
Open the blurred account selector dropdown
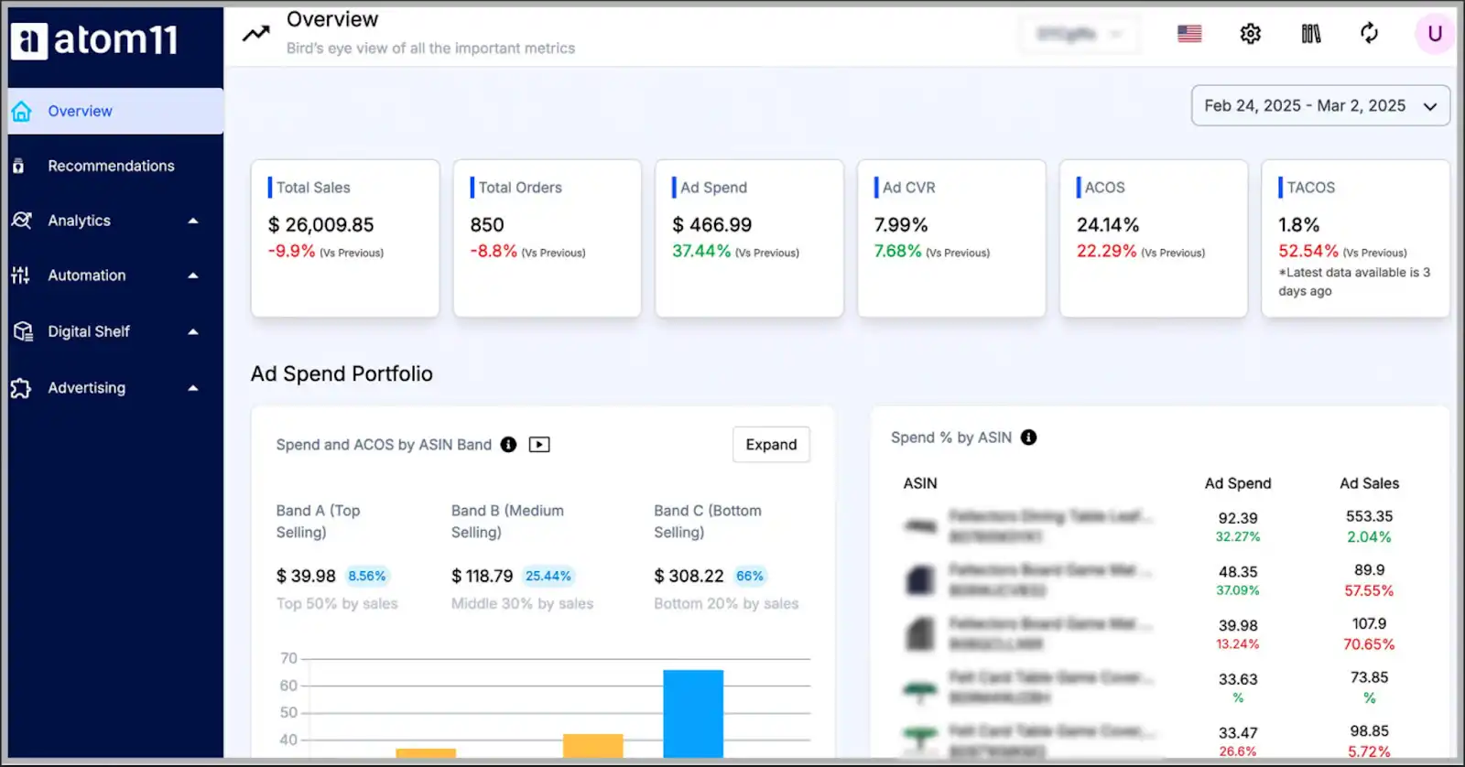(x=1080, y=34)
